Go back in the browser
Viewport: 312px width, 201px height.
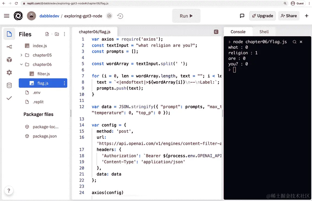pyautogui.click(x=4, y=3)
